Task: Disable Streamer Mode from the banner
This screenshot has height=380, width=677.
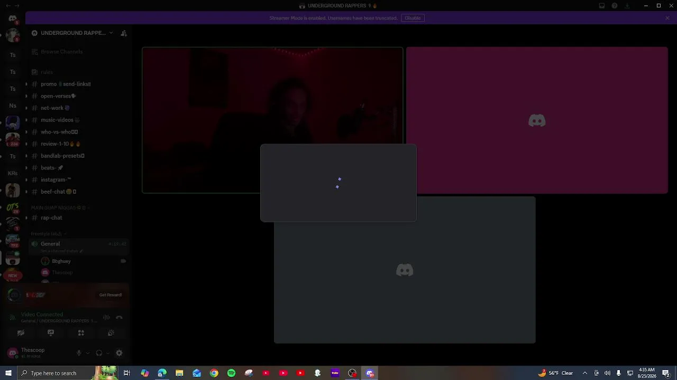Action: [413, 18]
